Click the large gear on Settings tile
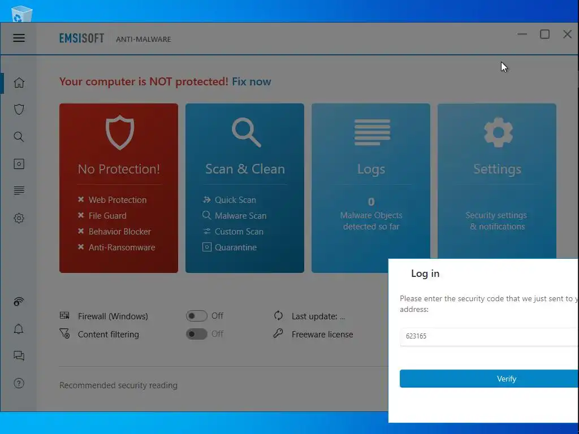 (x=498, y=132)
